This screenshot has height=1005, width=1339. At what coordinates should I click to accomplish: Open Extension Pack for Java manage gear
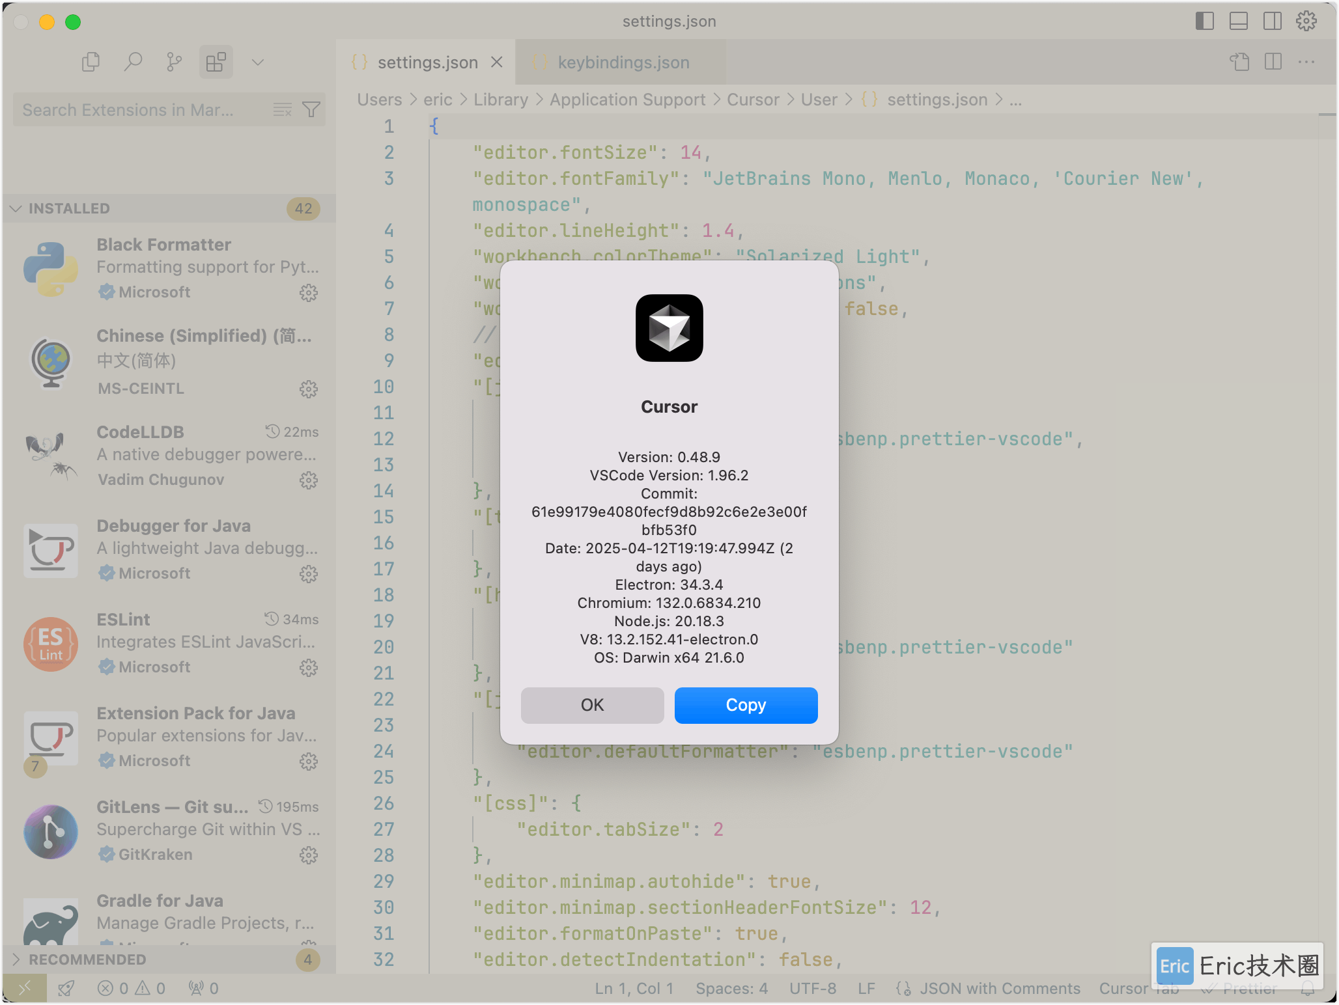click(x=309, y=762)
